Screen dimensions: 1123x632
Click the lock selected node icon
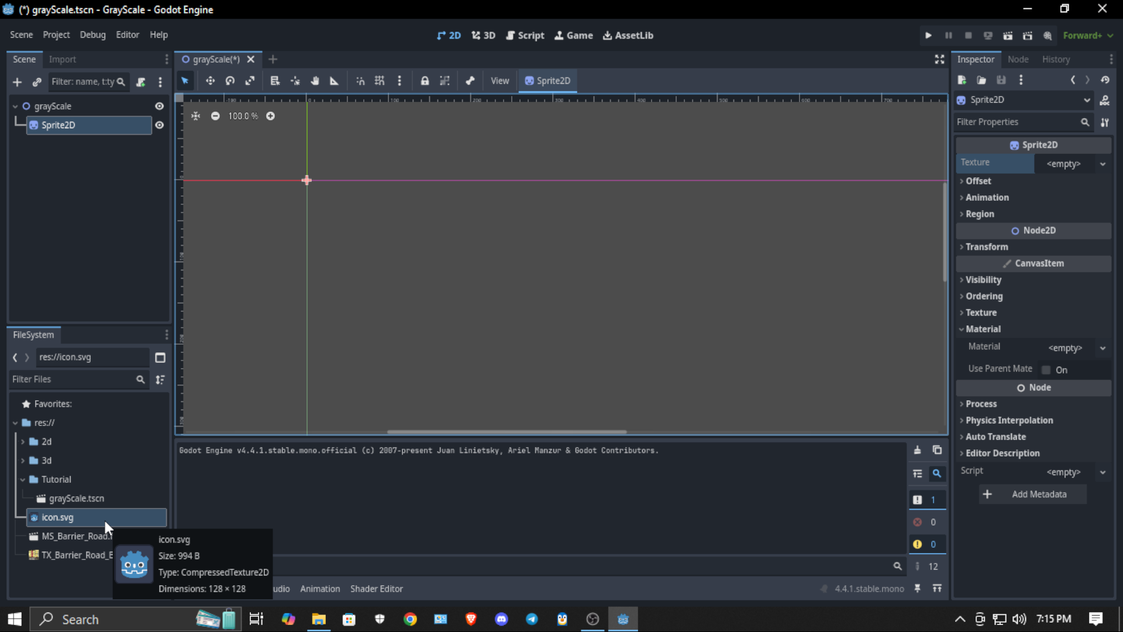(x=425, y=81)
